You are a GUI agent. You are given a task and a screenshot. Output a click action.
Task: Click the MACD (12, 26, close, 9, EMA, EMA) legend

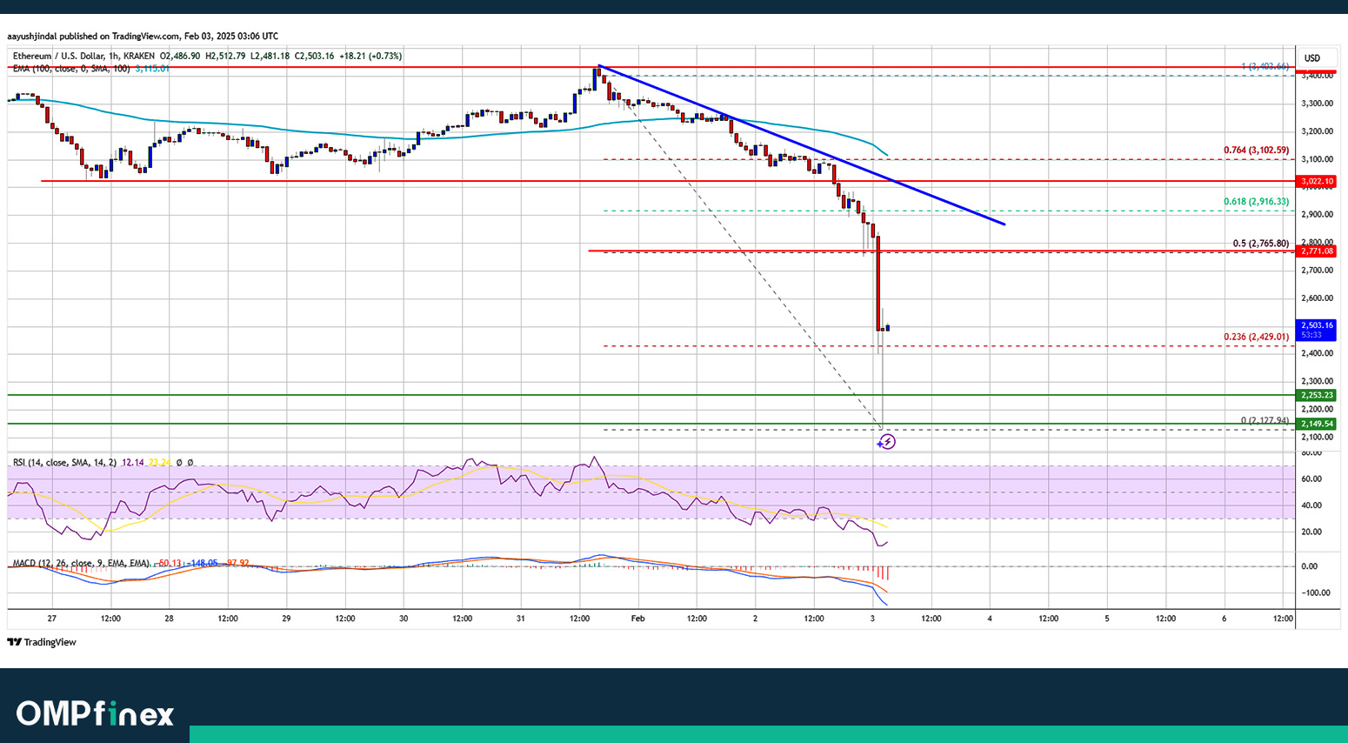[x=81, y=563]
